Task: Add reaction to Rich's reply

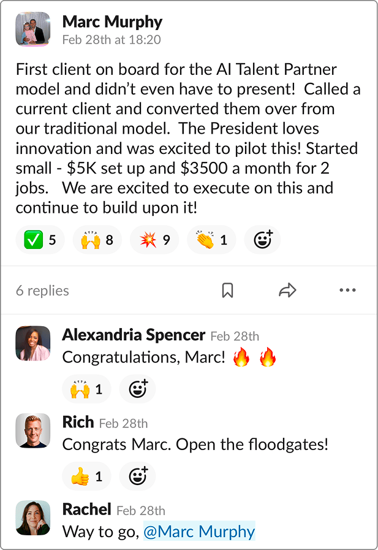Action: tap(138, 476)
